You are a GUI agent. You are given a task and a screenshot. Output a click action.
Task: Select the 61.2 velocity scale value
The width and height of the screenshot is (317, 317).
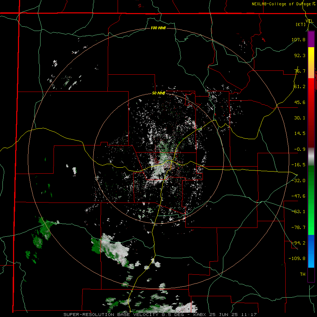coord(300,87)
